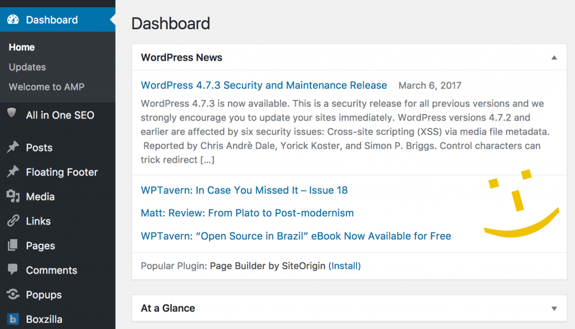The image size is (575, 329).
Task: Open Welcome to AMP submenu item
Action: (x=47, y=87)
